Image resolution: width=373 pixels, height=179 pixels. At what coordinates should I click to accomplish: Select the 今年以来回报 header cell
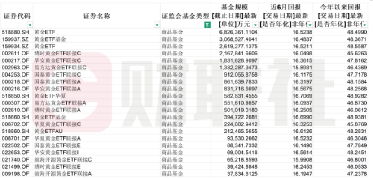pyautogui.click(x=341, y=16)
